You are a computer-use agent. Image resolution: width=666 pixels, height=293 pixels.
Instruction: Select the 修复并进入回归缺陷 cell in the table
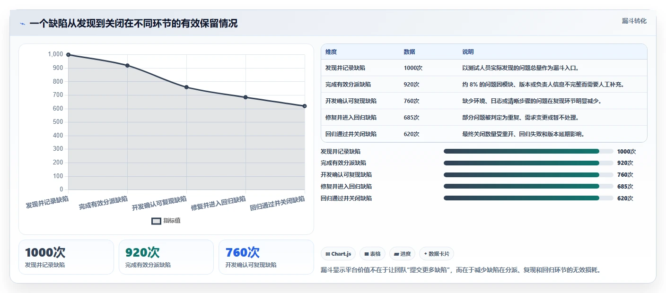click(x=351, y=117)
